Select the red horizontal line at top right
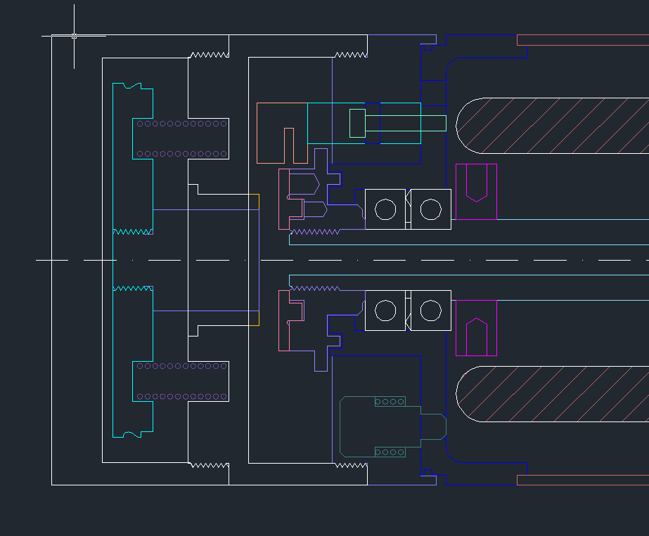649x536 pixels. [x=582, y=46]
